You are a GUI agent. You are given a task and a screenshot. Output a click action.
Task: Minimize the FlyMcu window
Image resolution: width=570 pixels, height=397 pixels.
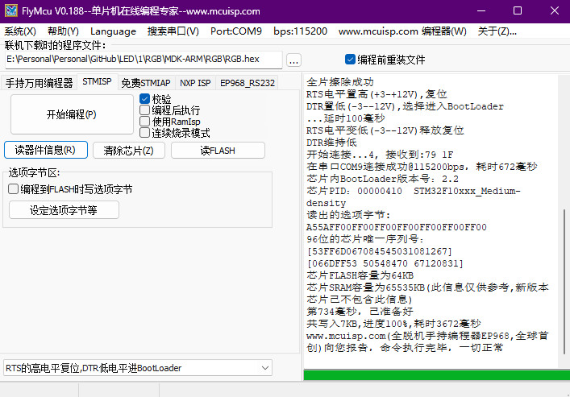point(481,11)
